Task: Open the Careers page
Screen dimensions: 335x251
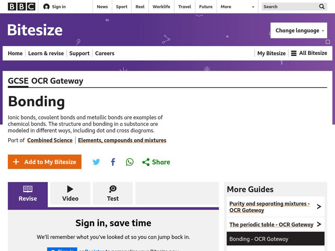Action: [105, 53]
